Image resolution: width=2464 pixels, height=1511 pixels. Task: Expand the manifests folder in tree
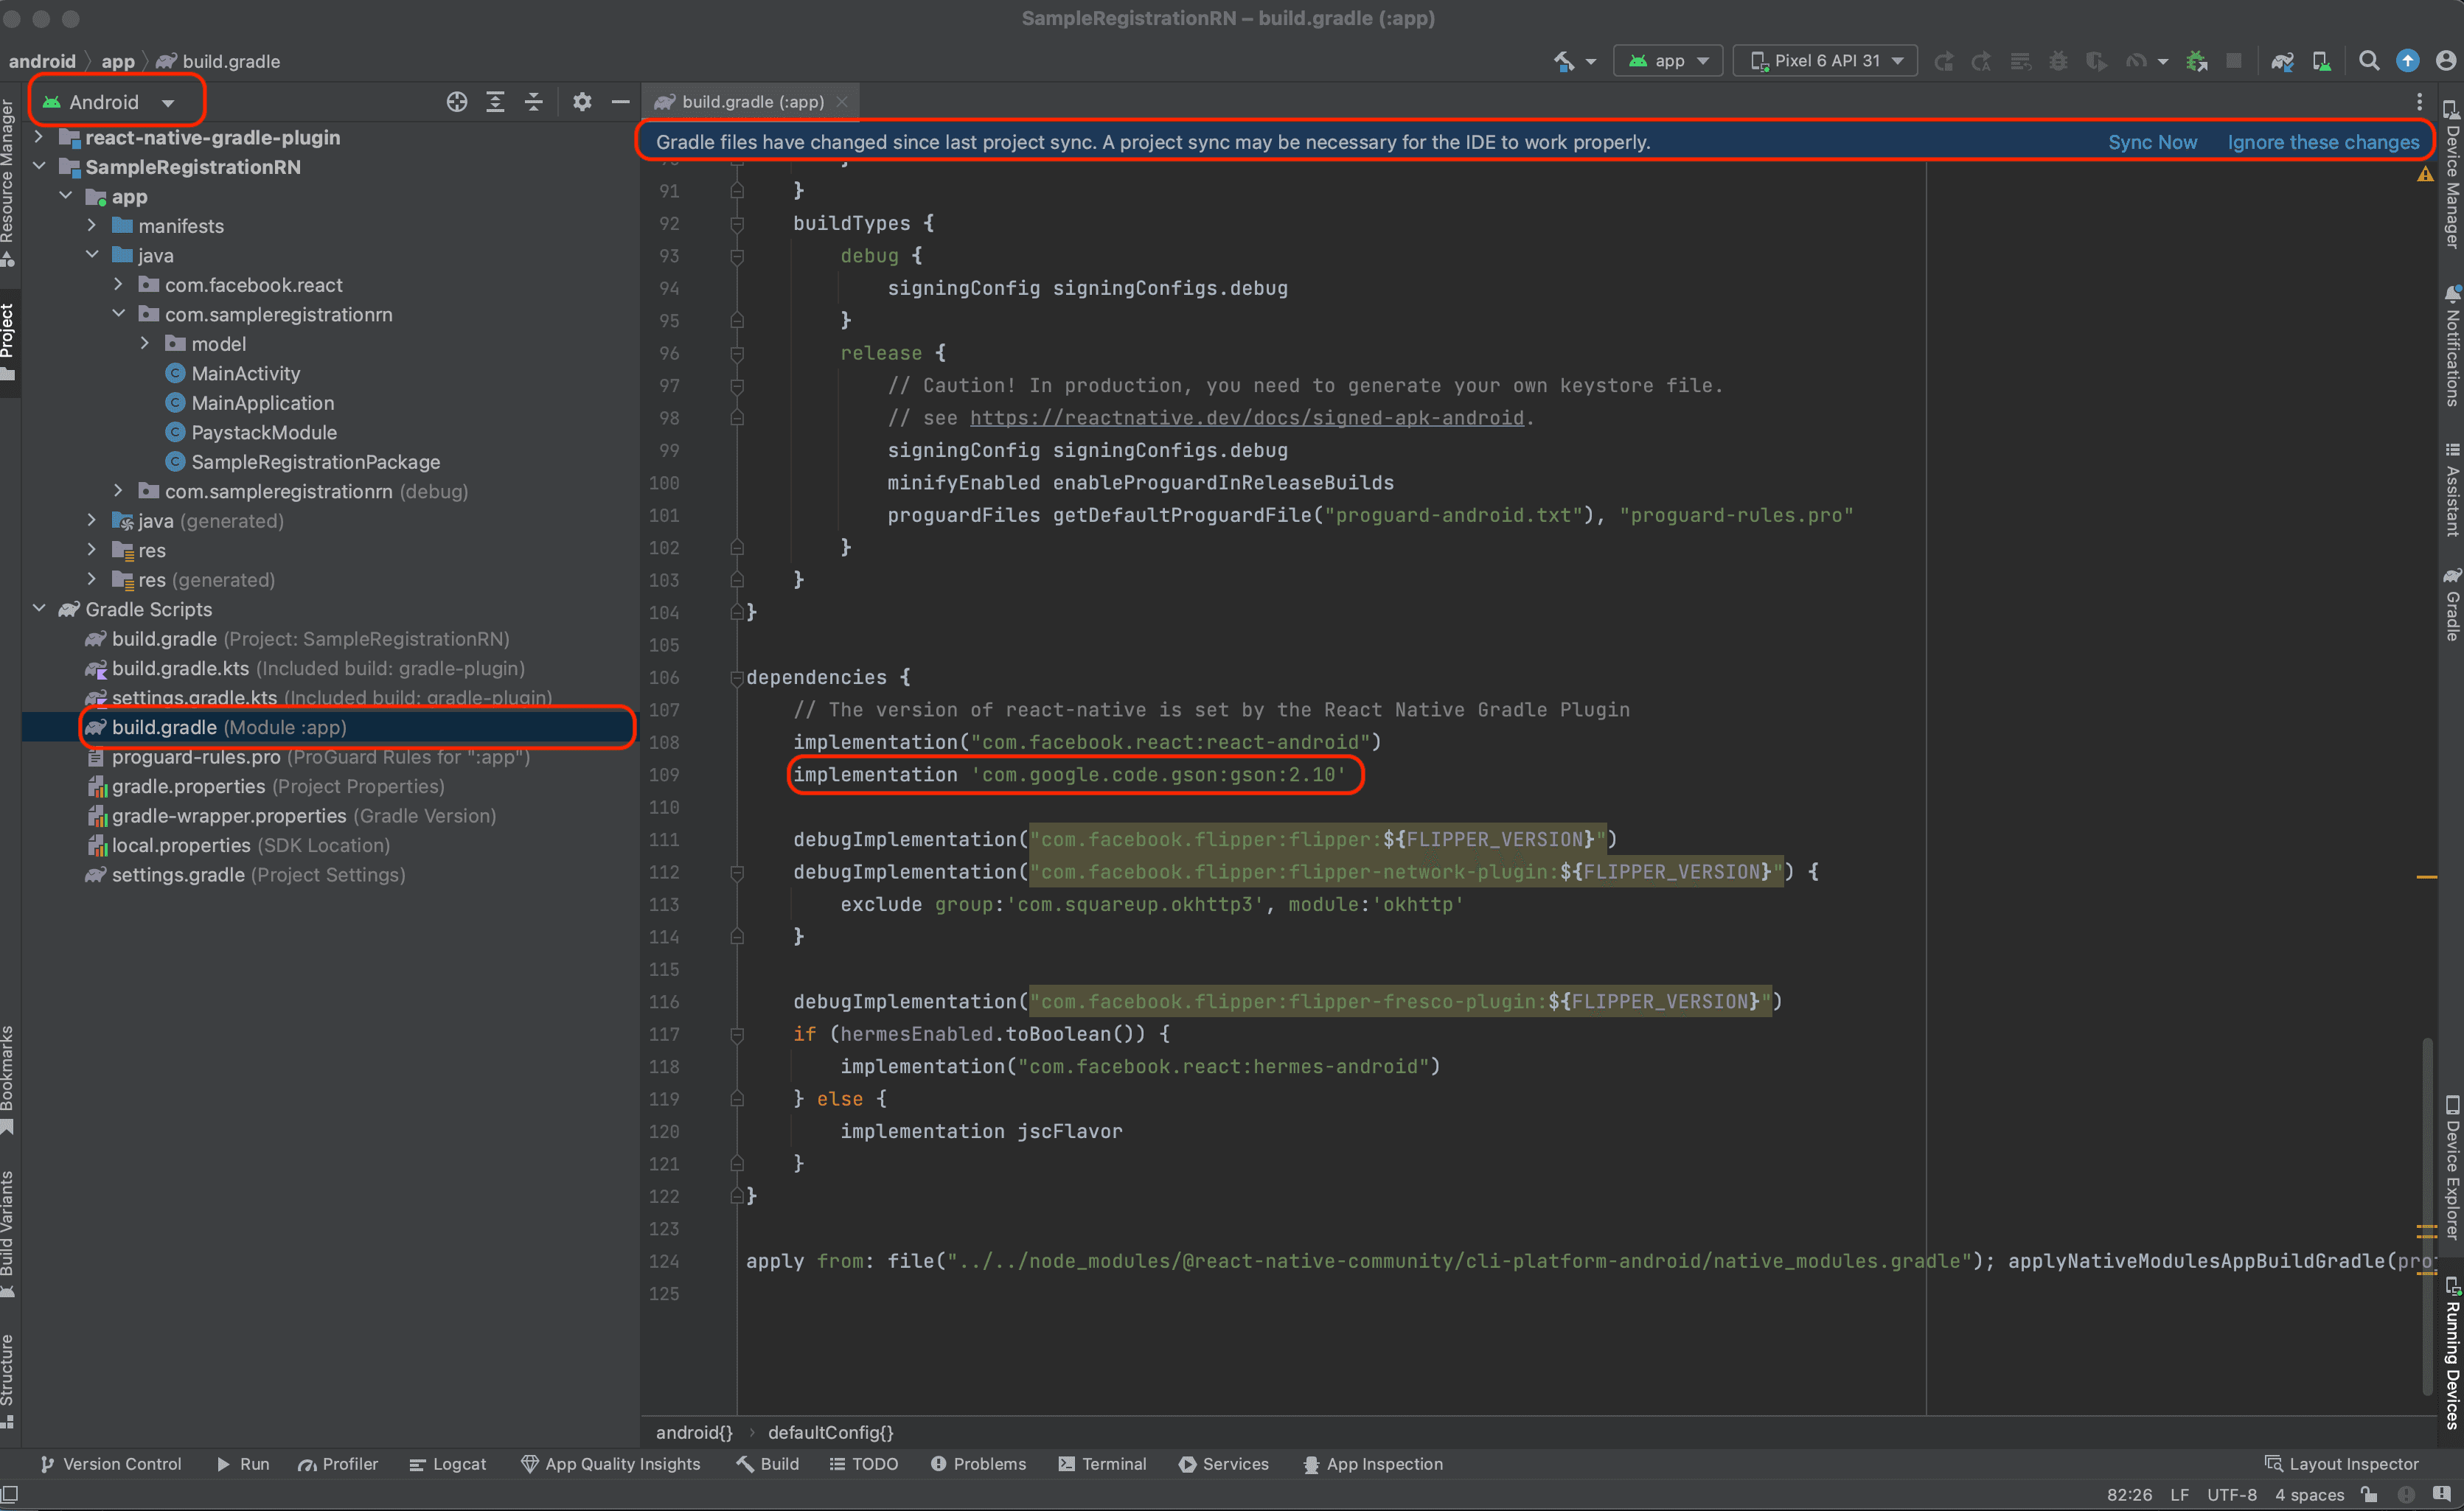pos(92,226)
